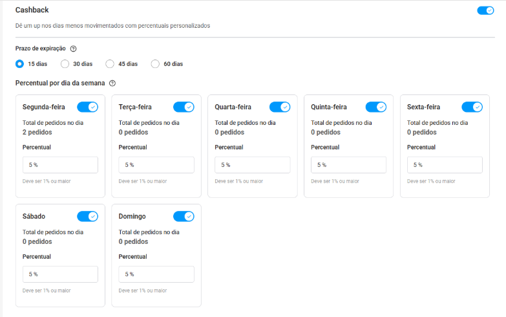Focus the Terça-feira percentual field

point(156,165)
